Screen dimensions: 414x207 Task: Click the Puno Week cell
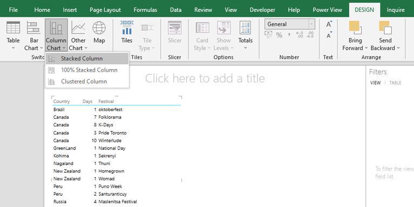click(110, 187)
